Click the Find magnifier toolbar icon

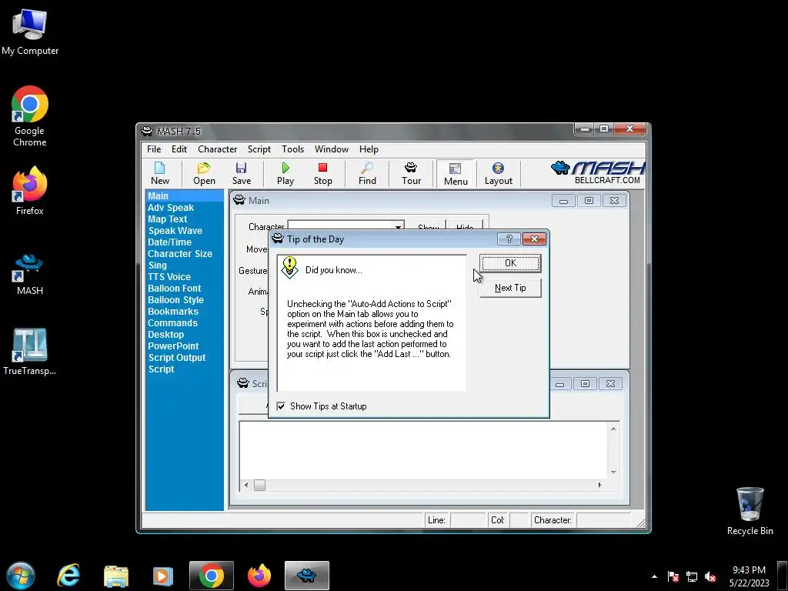(367, 173)
